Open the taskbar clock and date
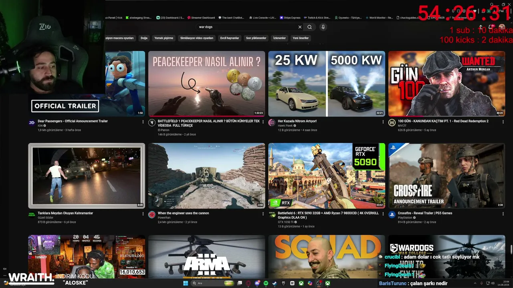Viewport: 513px width, 288px height. [x=503, y=283]
